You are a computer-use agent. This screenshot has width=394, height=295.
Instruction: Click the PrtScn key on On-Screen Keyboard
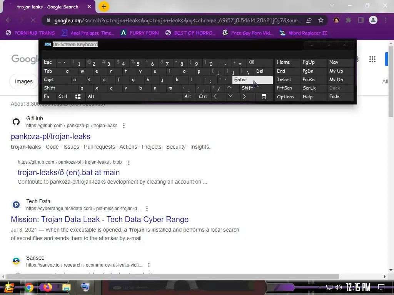point(287,88)
